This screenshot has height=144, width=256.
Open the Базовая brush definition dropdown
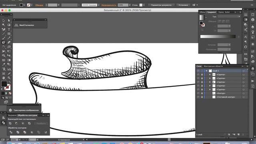tap(98, 5)
